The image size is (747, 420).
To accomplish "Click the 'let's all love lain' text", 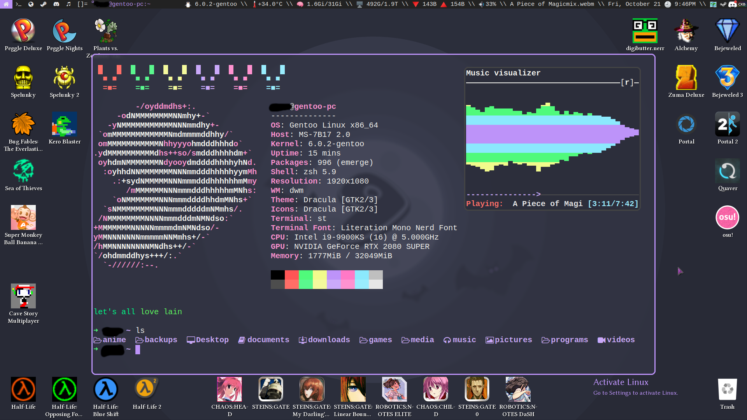I will point(138,312).
